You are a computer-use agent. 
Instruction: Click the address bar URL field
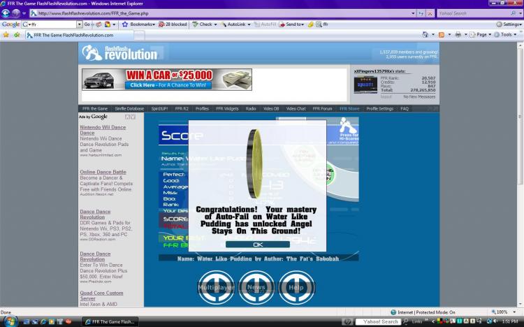click(x=221, y=13)
